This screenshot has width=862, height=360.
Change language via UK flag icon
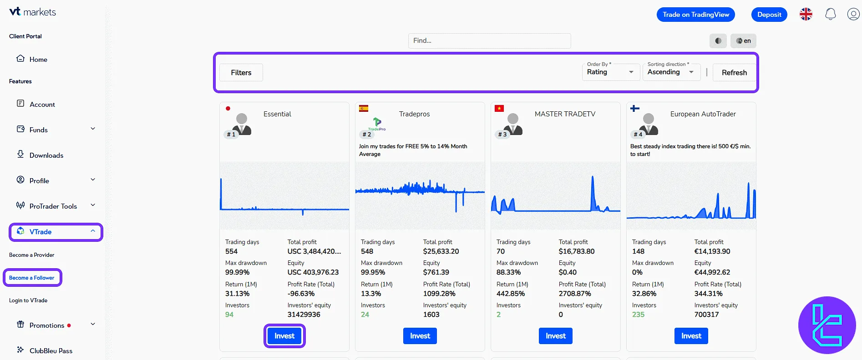point(806,15)
